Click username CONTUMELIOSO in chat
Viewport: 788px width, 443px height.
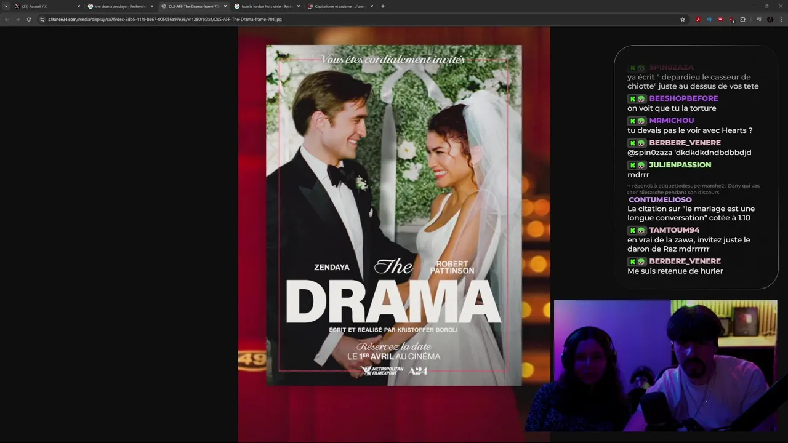660,200
